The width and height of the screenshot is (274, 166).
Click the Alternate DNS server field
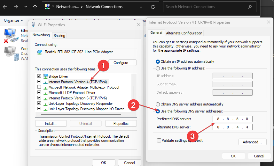232,127
